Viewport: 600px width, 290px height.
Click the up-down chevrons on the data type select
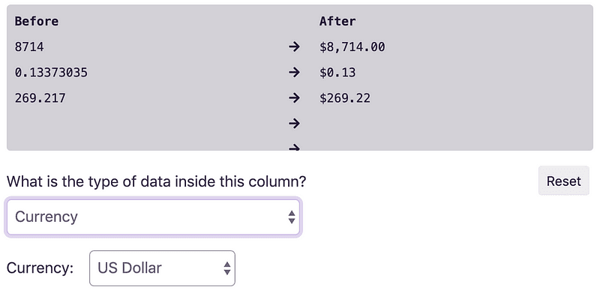point(292,217)
